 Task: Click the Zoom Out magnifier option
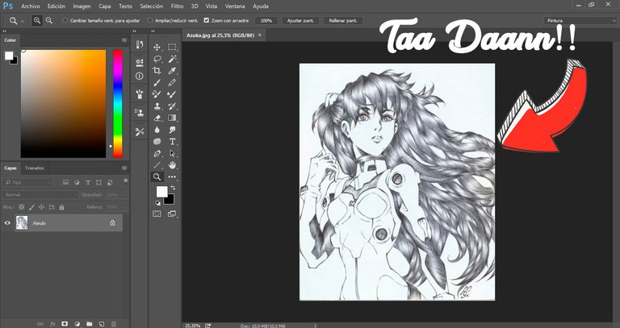point(49,20)
